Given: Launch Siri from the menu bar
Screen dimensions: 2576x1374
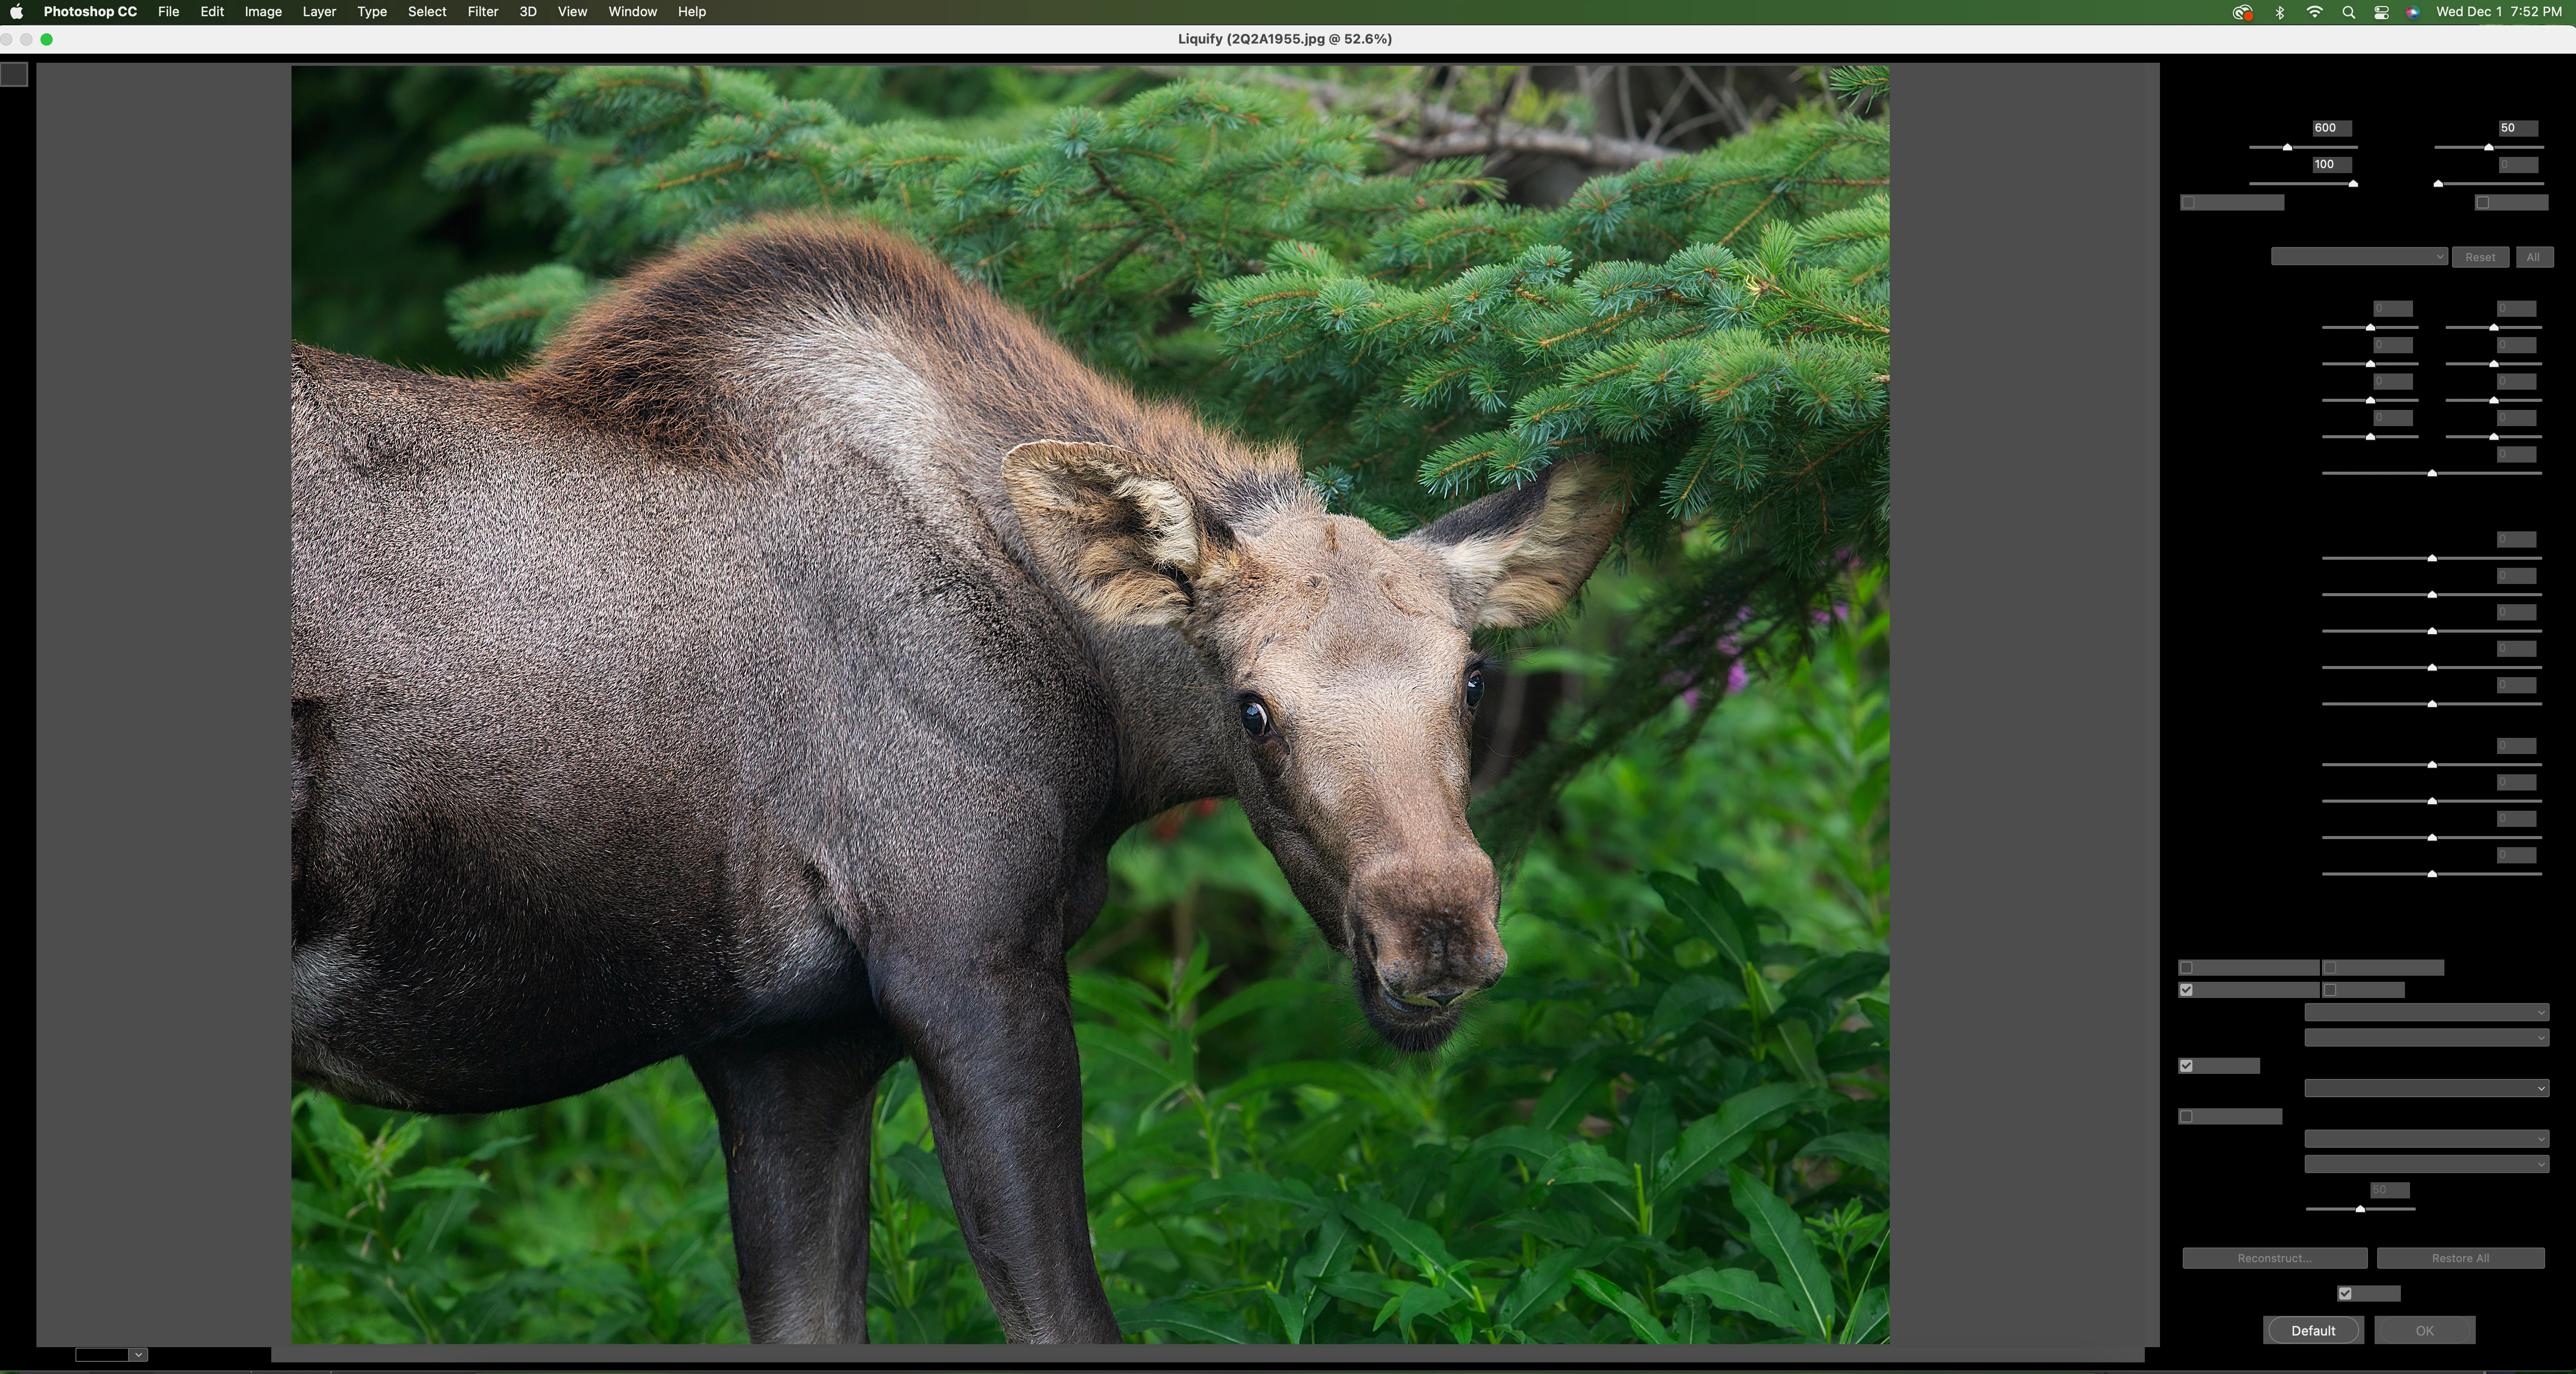Looking at the screenshot, I should (2412, 12).
